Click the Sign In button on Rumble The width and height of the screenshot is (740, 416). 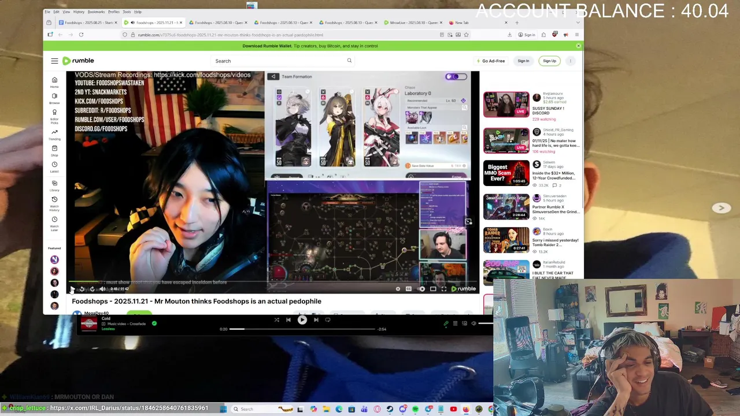[x=523, y=61]
